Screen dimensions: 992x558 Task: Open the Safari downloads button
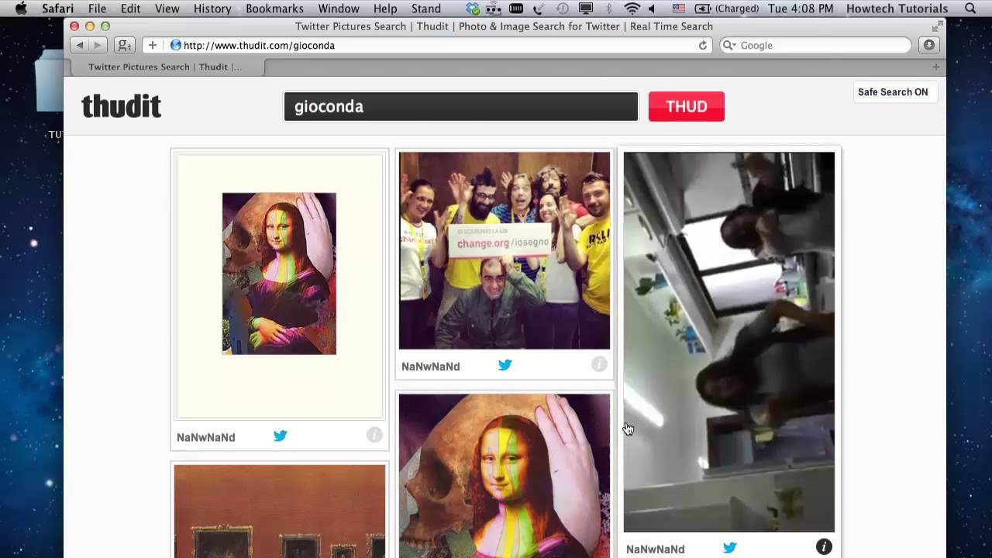coord(929,45)
